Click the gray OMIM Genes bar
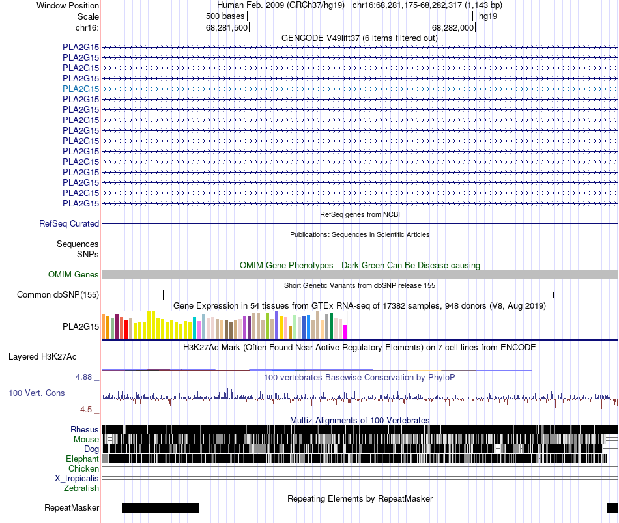Screen dimensions: 619x523 360,275
